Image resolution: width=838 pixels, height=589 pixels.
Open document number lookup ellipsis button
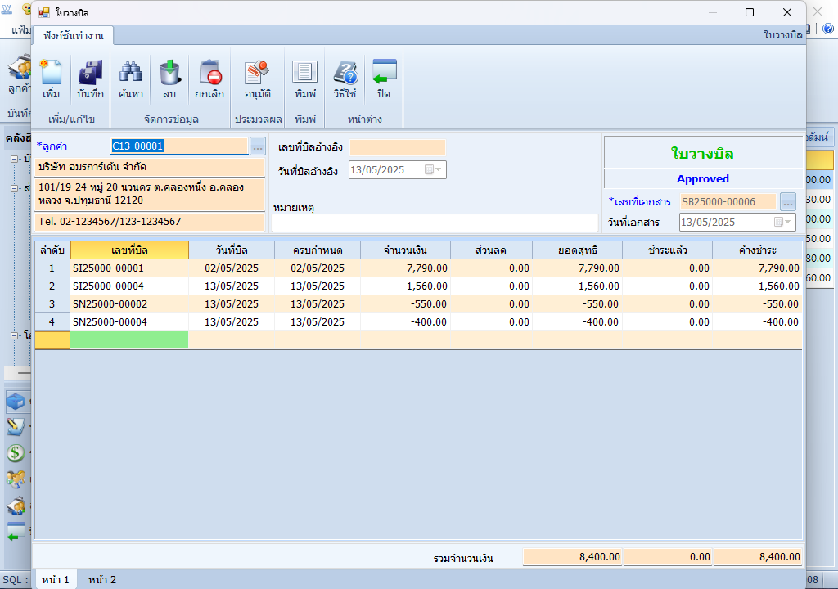787,201
